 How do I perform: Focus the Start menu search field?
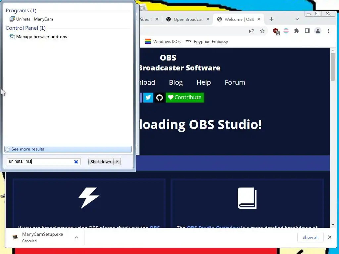43,161
